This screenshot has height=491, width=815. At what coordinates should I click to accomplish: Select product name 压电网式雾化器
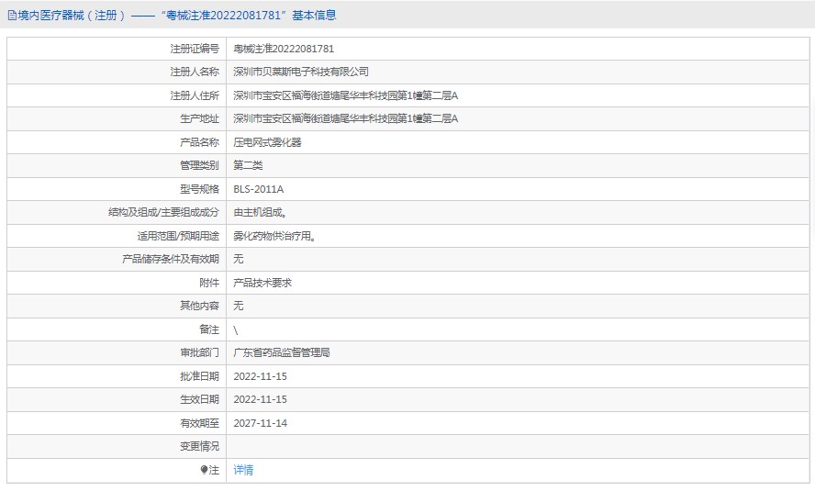click(x=267, y=142)
